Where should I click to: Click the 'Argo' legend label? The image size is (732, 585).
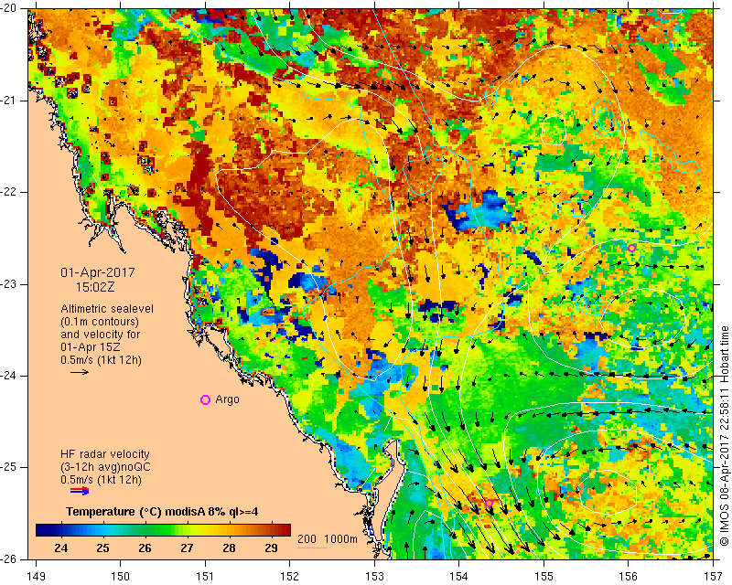pyautogui.click(x=227, y=399)
